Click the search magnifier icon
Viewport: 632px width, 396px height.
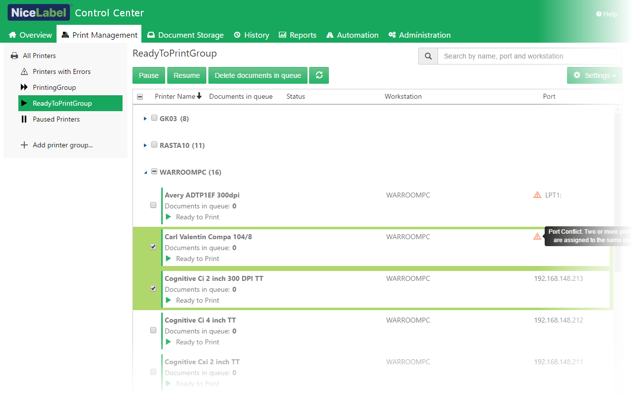[x=428, y=56]
